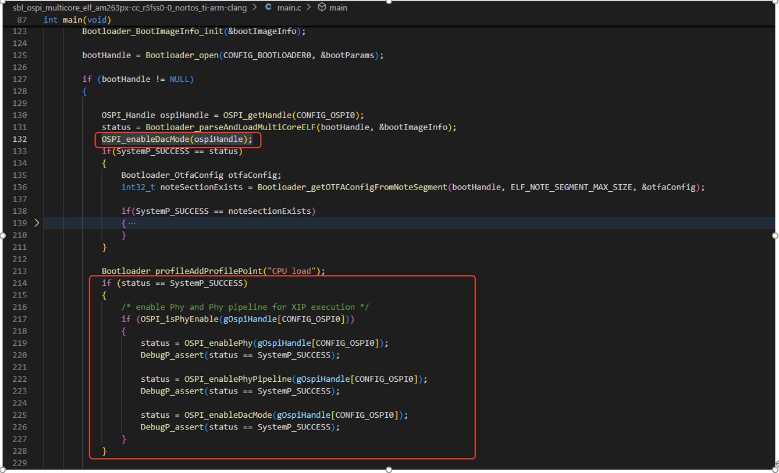The width and height of the screenshot is (779, 473).
Task: Click line number 136 in the gutter
Action: point(20,187)
